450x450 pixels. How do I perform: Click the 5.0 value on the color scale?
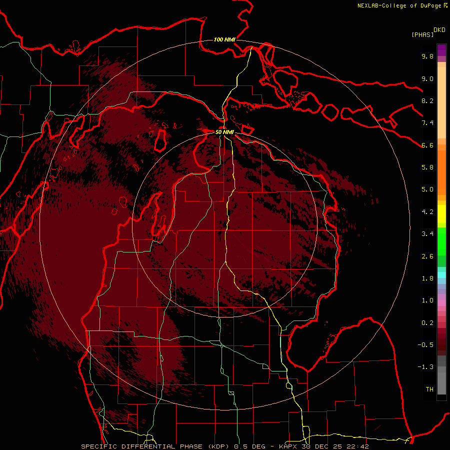click(x=427, y=189)
